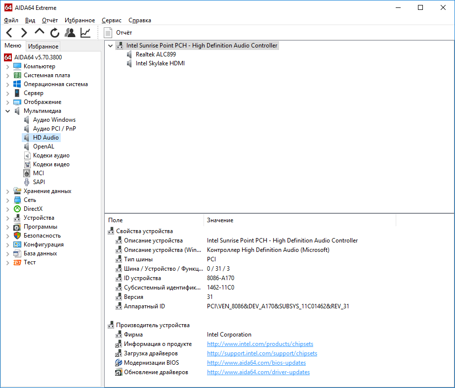Collapse the Мультимедиа tree node
Image resolution: width=455 pixels, height=388 pixels.
tap(7, 111)
